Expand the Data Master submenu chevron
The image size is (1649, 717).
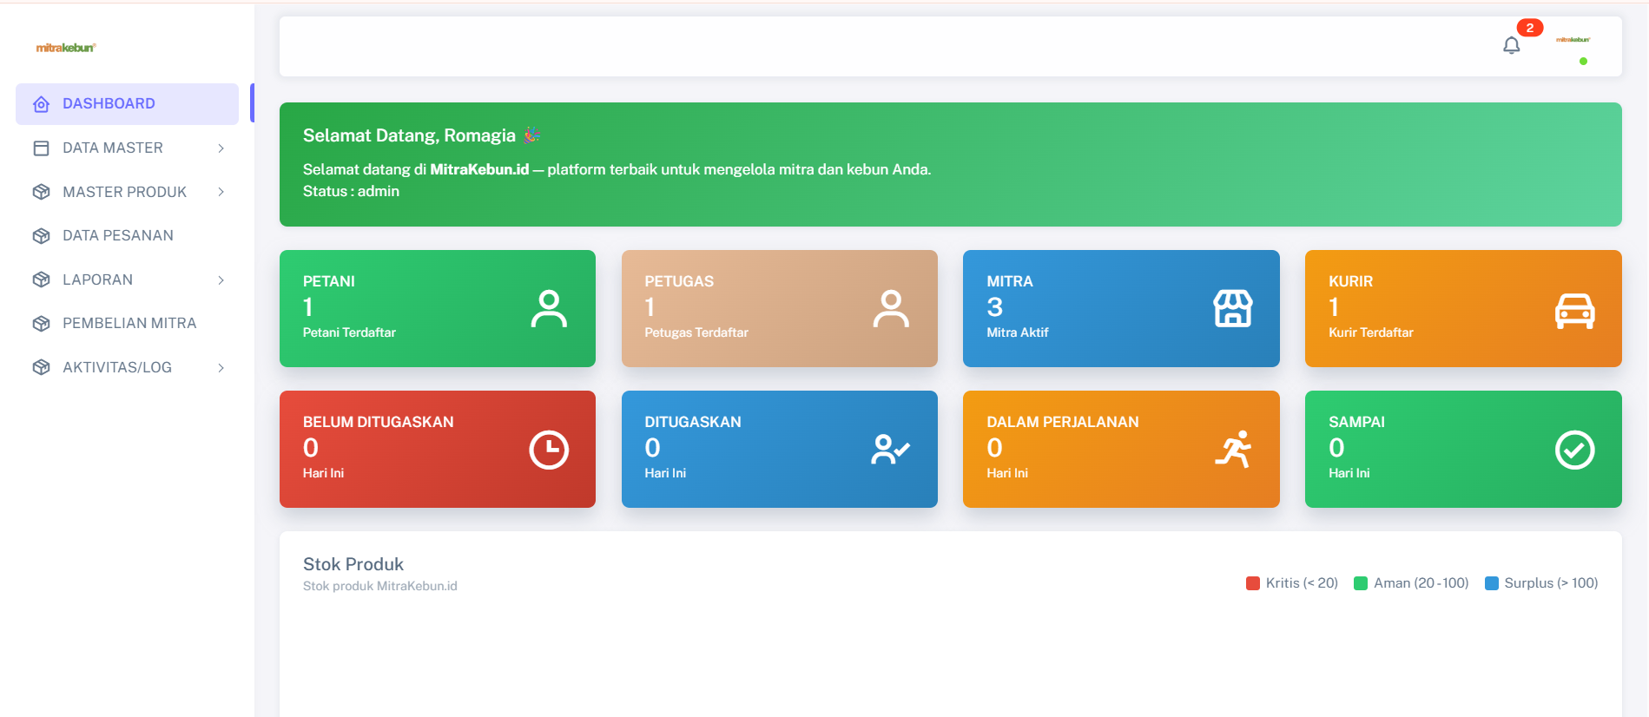tap(221, 148)
